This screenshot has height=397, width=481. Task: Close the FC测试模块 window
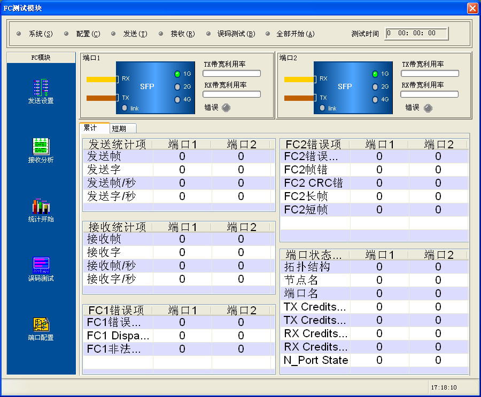pos(472,8)
